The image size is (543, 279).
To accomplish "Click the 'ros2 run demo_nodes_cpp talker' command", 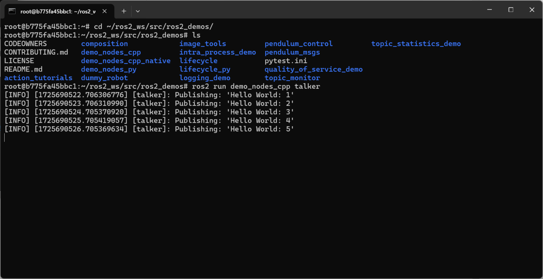I will click(x=256, y=86).
